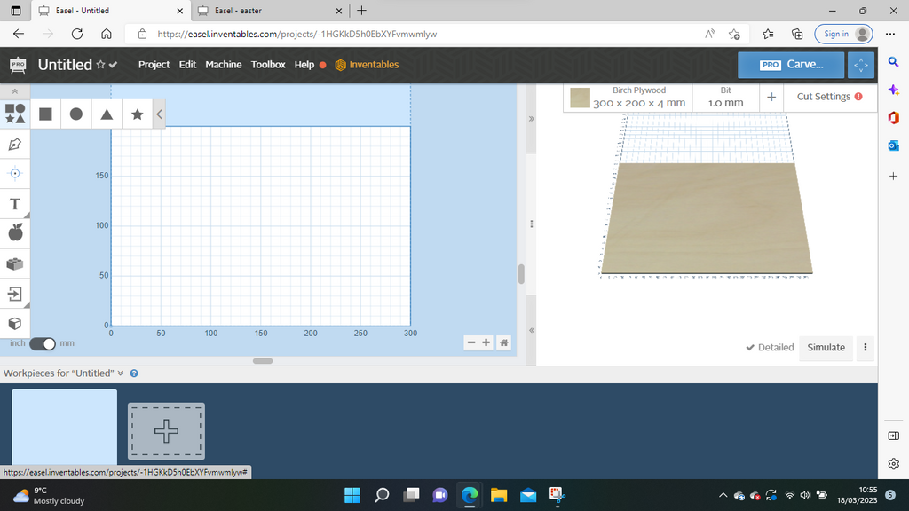The image size is (909, 511).
Task: Open the Drill tool
Action: (14, 173)
